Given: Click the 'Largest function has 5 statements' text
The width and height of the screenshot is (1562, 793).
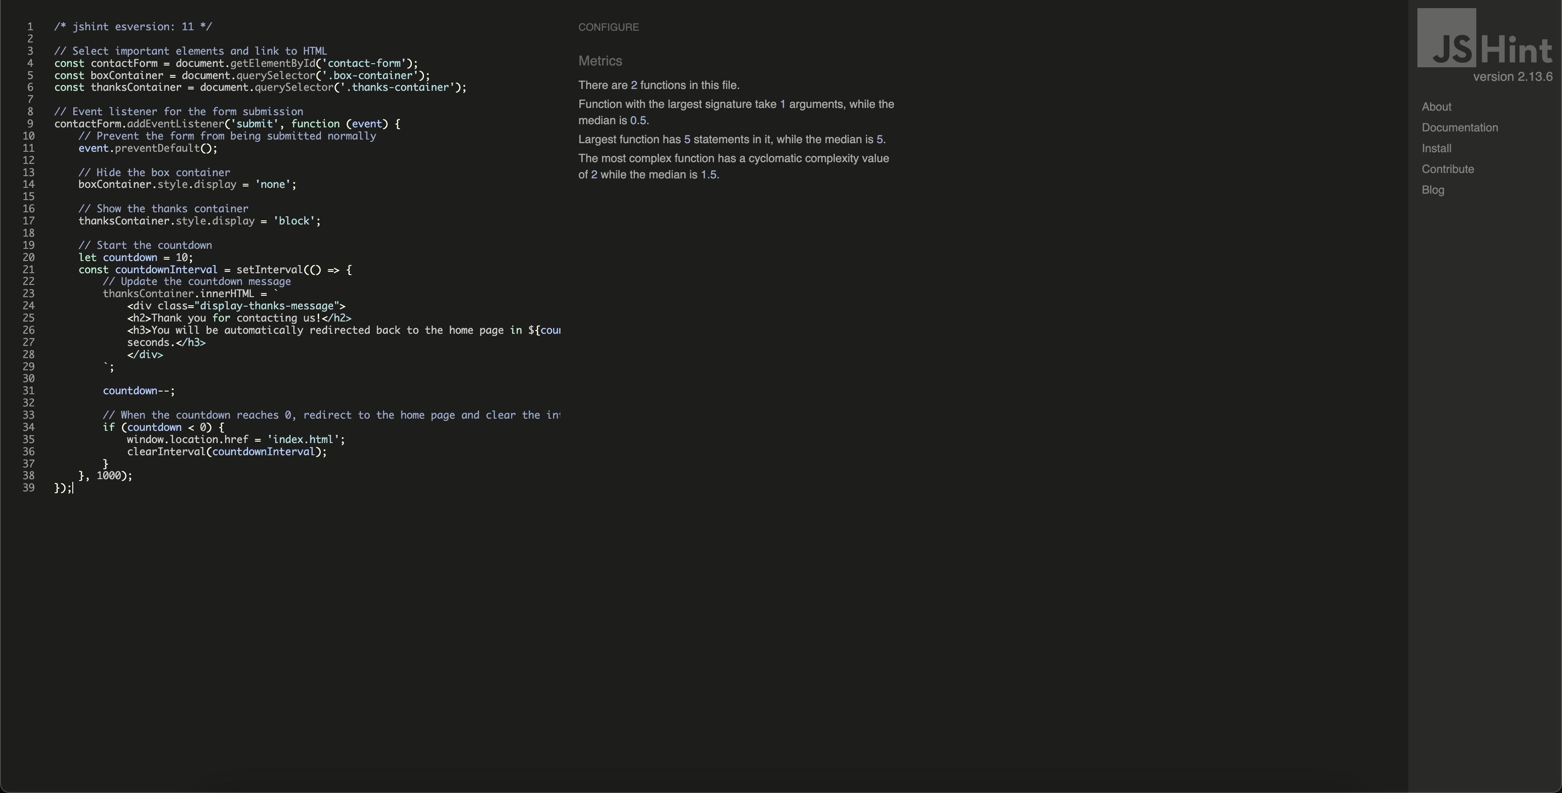Looking at the screenshot, I should (x=732, y=140).
